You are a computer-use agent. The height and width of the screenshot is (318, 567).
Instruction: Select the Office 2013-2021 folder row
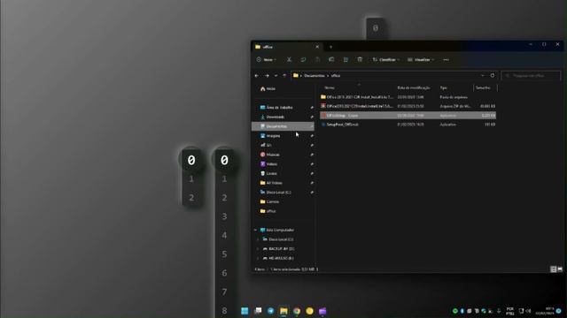(x=408, y=97)
